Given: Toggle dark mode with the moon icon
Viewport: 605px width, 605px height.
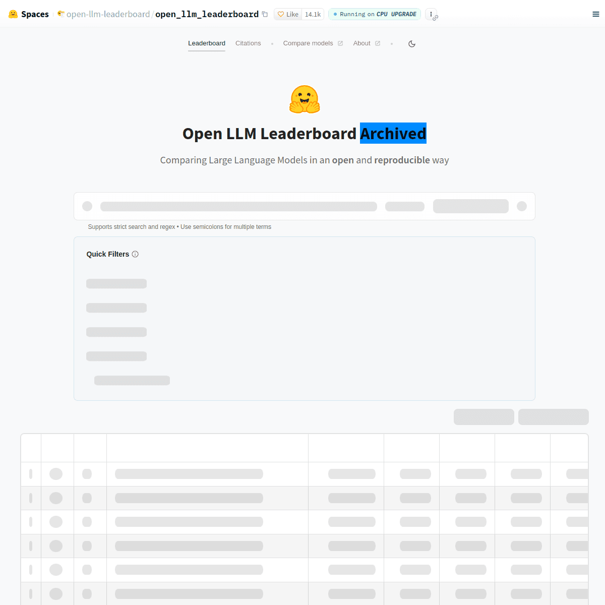Looking at the screenshot, I should click(x=412, y=44).
